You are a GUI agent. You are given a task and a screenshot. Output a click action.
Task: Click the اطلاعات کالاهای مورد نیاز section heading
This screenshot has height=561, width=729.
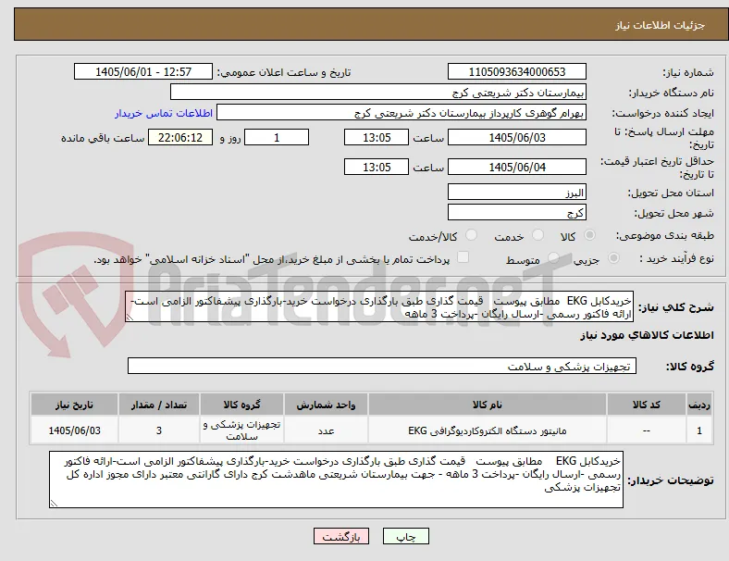[x=647, y=335]
